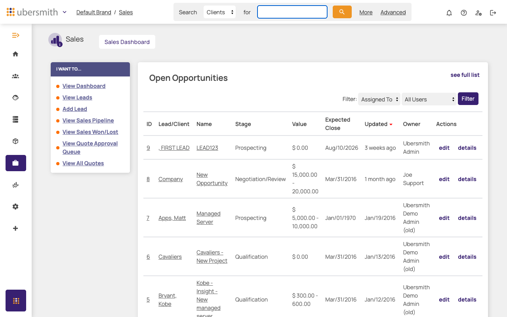
Task: Select Add Lead menu link
Action: (x=75, y=109)
